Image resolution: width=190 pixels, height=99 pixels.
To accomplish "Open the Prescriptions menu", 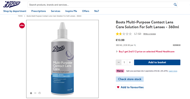I will (x=39, y=11).
